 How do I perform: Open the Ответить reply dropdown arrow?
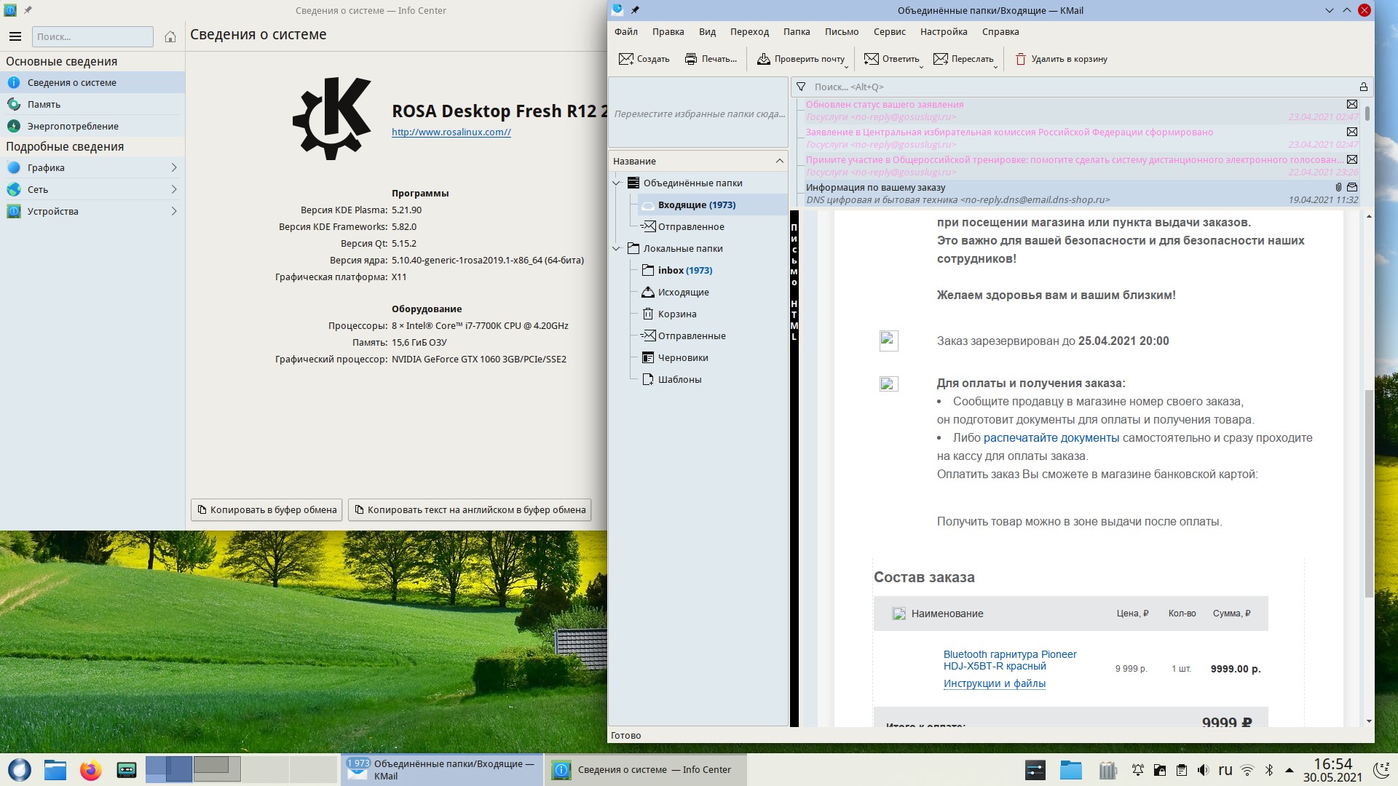pos(921,66)
